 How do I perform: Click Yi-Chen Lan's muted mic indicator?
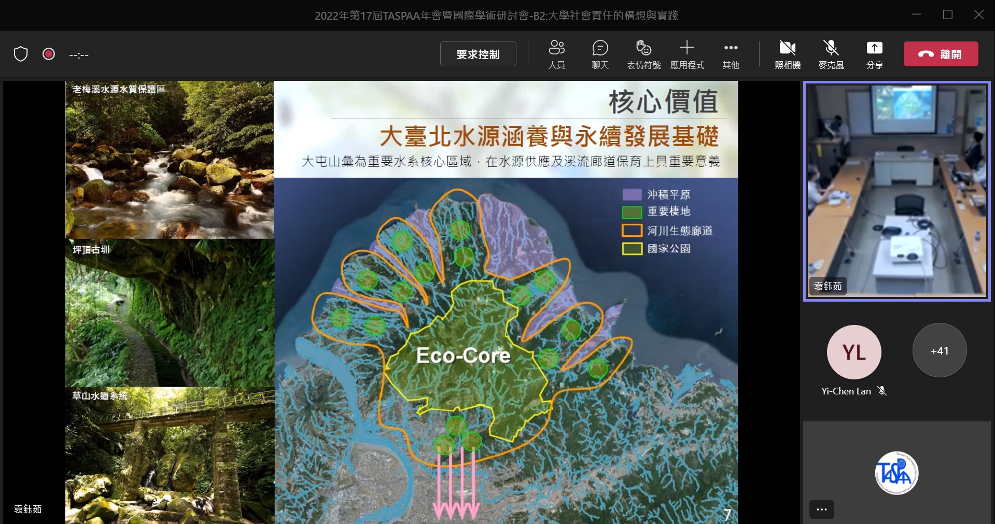[x=882, y=391]
